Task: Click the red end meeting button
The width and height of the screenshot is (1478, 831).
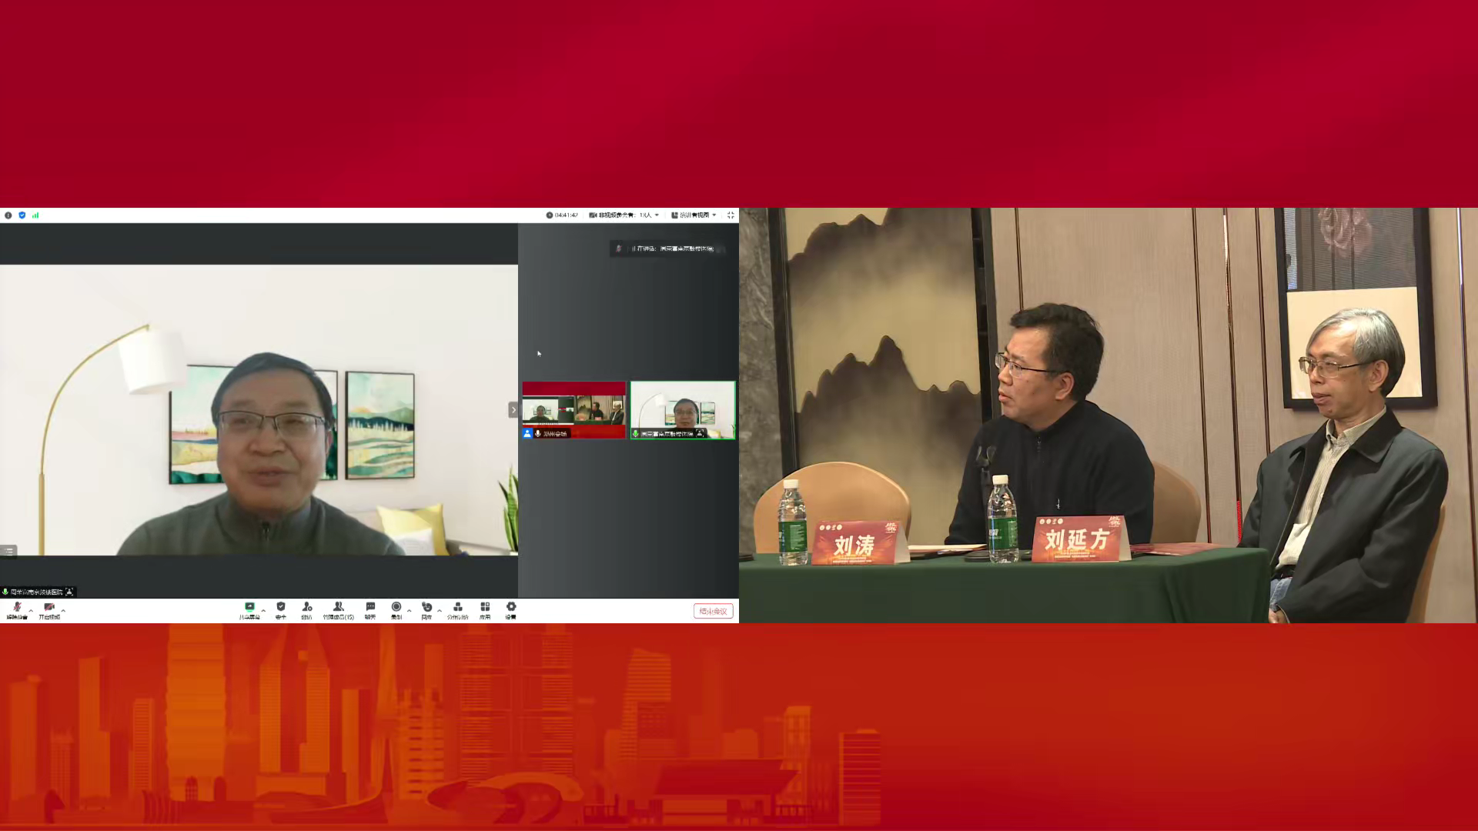Action: point(713,611)
